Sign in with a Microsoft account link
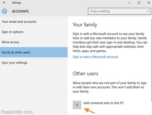Screen dimensions: 152x115 click(95, 57)
